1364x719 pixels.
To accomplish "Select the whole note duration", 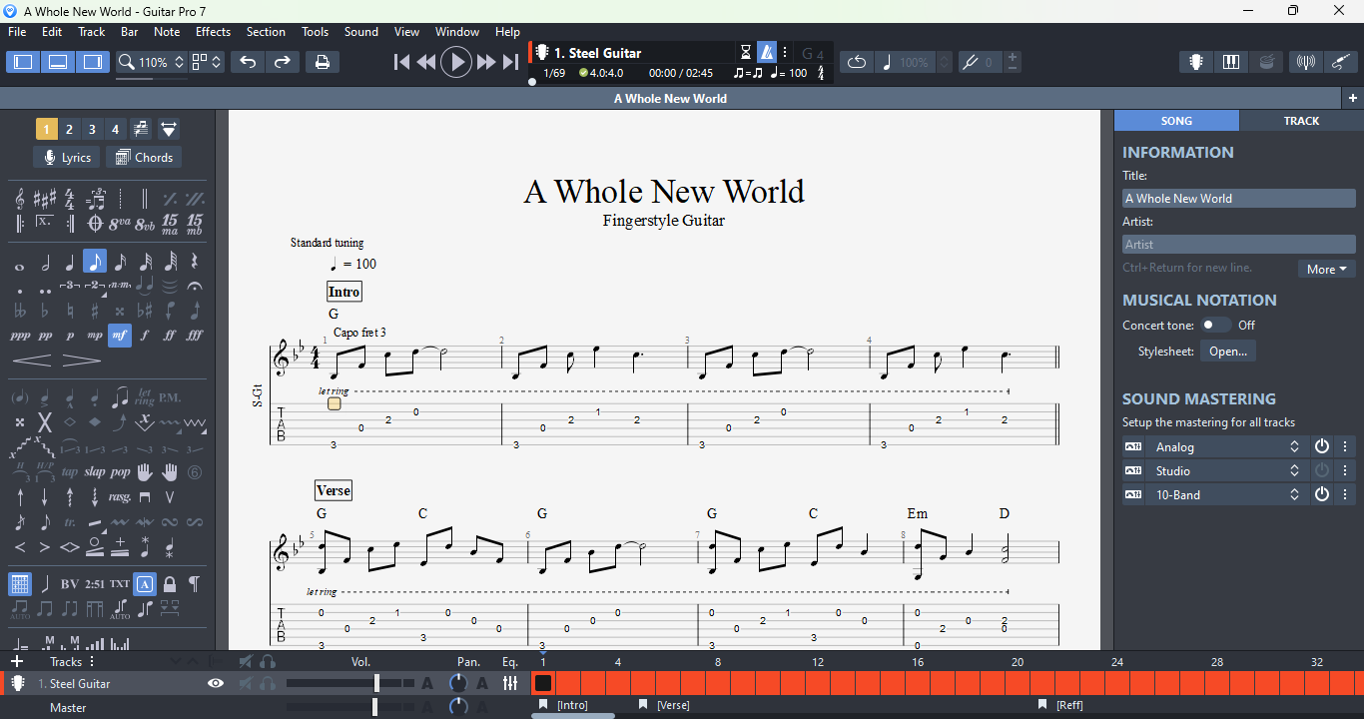I will pos(20,266).
